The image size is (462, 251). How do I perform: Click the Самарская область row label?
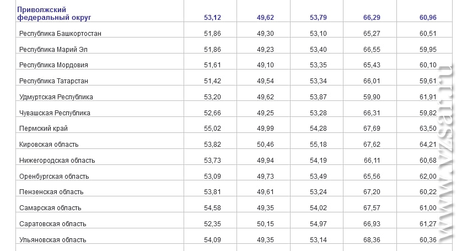[50, 208]
